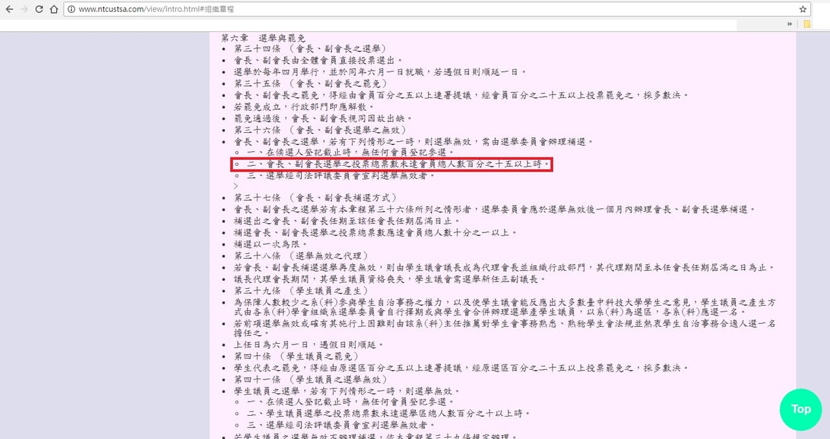Bookmark this page with the star icon
830x439 pixels.
click(803, 9)
